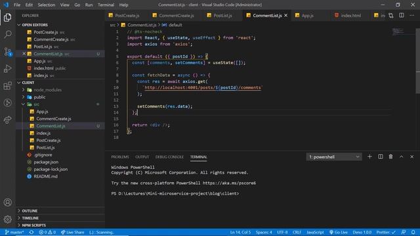This screenshot has height=236, width=420.
Task: Close CommentList.js in Open Editors list
Action: tap(24, 54)
